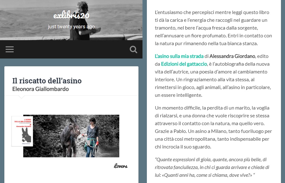This screenshot has width=285, height=183.
Task: Open the exlibris20 site title
Action: click(71, 16)
